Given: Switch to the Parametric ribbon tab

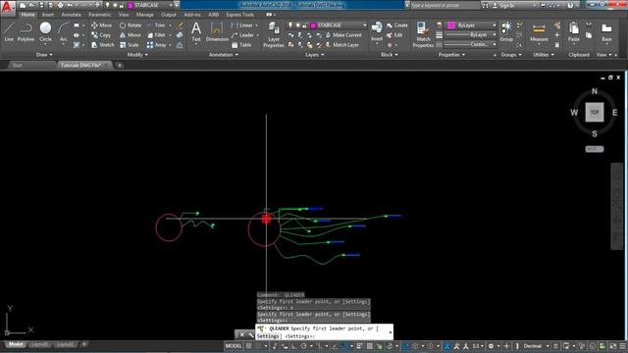Looking at the screenshot, I should tap(100, 15).
